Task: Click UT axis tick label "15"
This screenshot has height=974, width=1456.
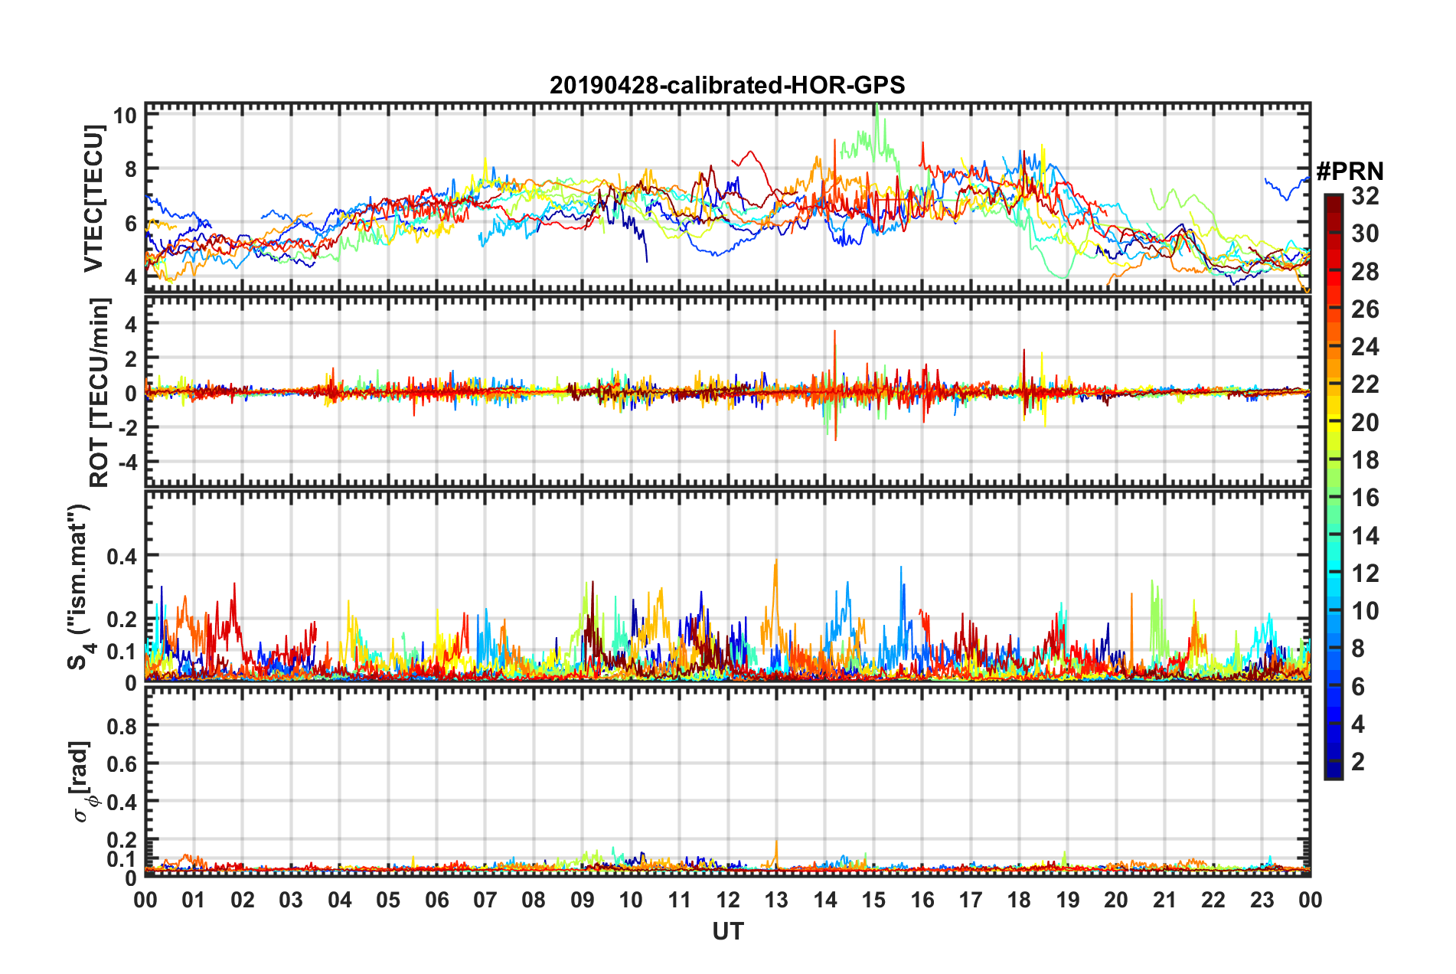Action: tap(873, 900)
